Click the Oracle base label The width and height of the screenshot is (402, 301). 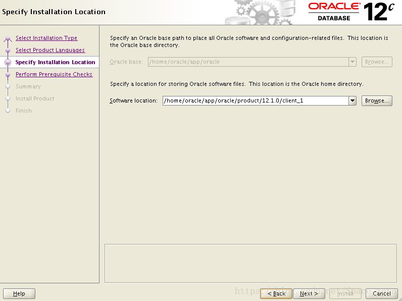pyautogui.click(x=126, y=62)
